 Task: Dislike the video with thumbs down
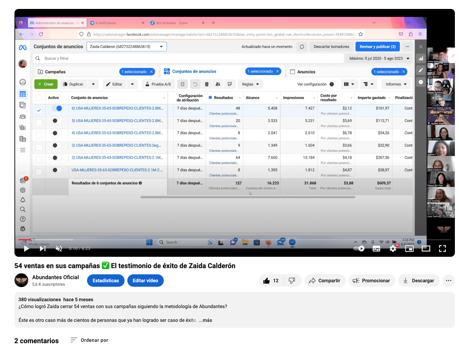292,281
